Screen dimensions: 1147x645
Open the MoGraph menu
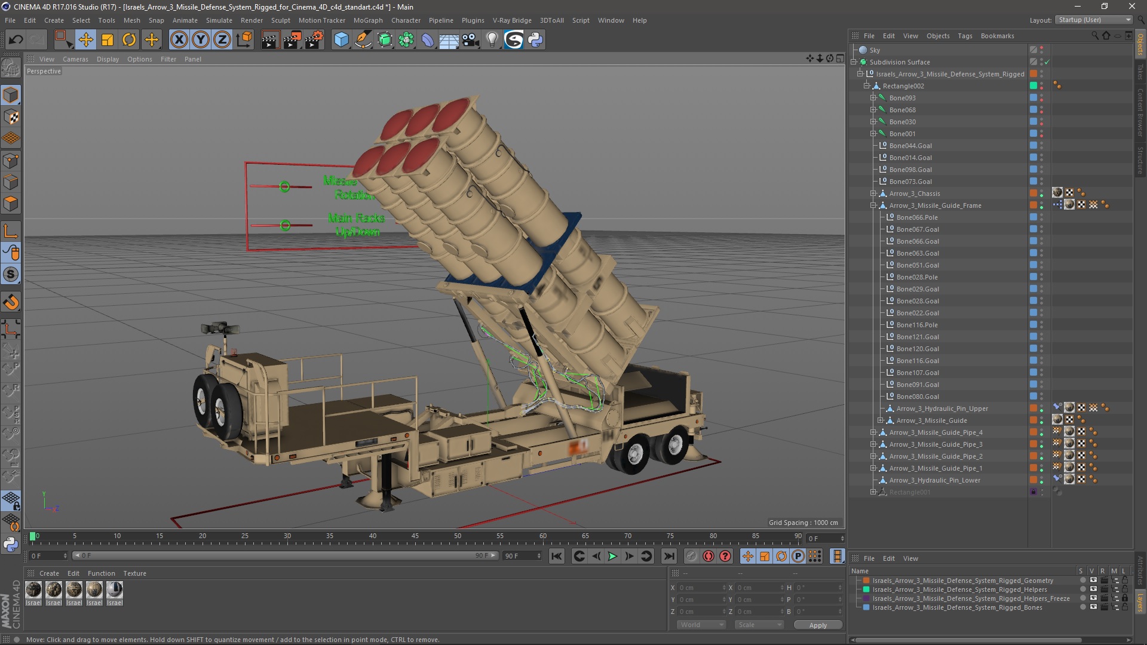(x=368, y=20)
